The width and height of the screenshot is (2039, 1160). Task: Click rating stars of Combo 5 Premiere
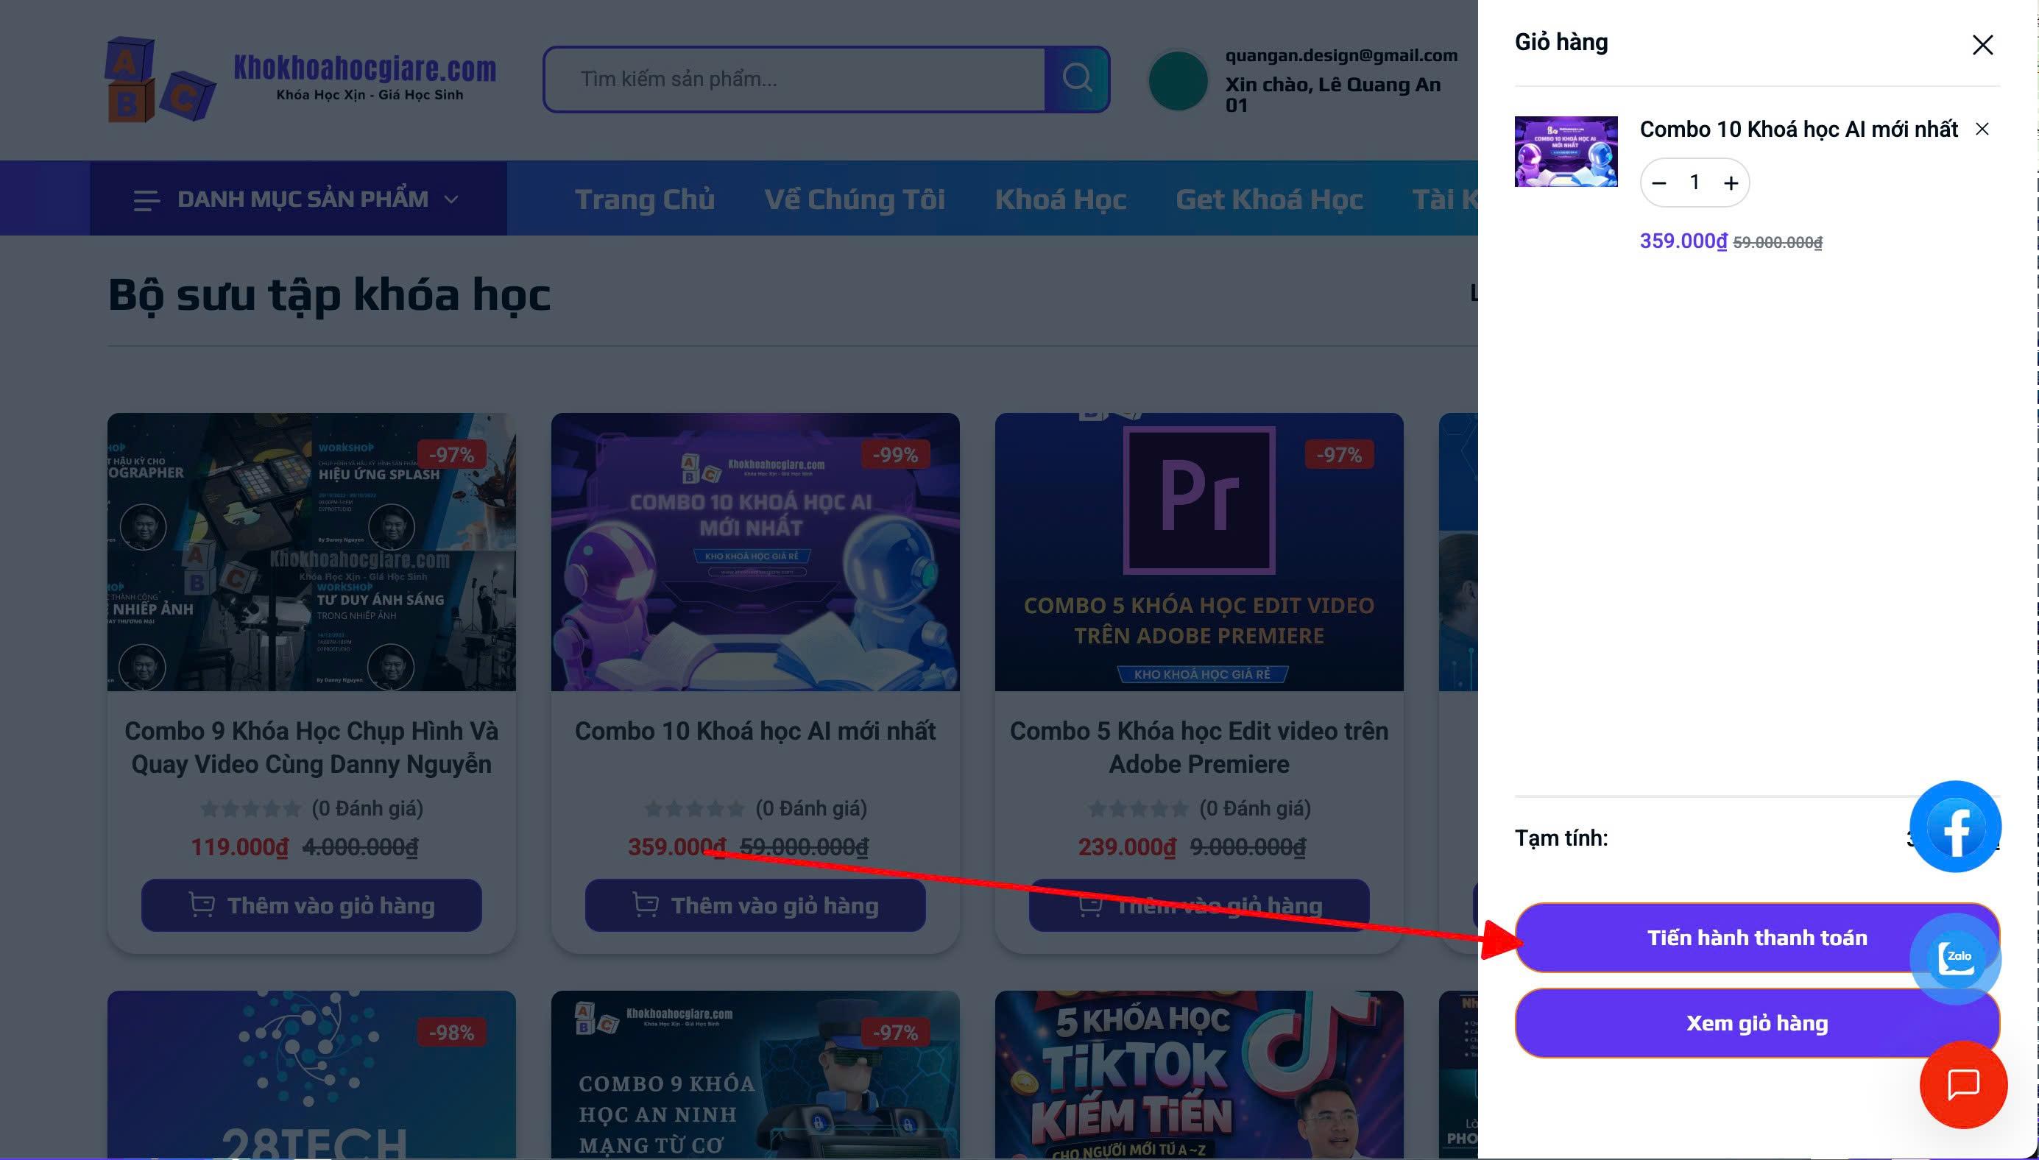[1139, 810]
